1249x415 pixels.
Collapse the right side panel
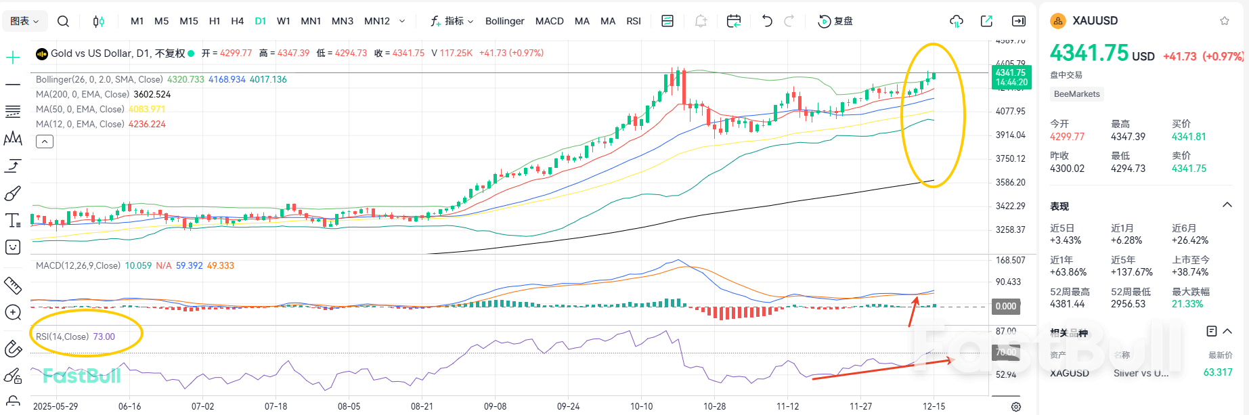coord(1018,21)
